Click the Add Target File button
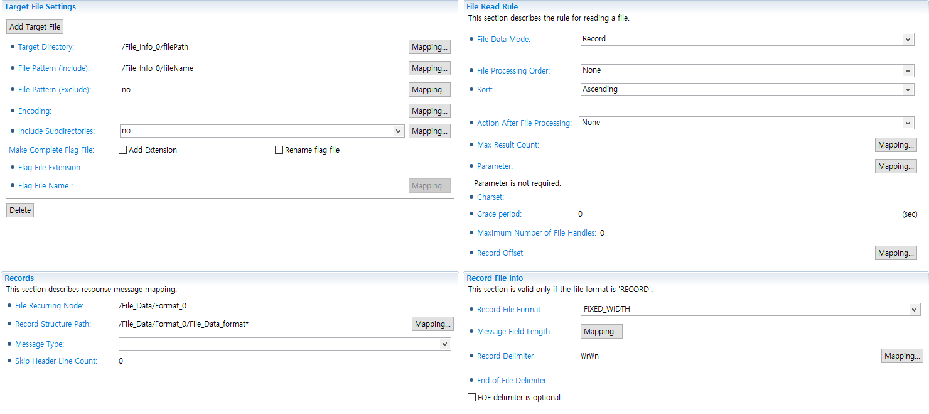Screen dimensions: 929x414 [x=35, y=27]
